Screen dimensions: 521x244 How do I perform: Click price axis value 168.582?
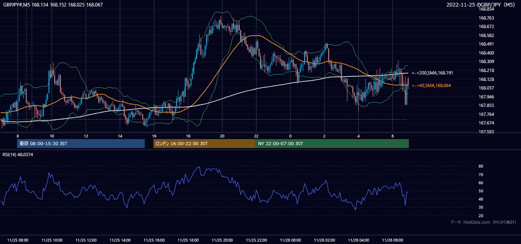[486, 35]
